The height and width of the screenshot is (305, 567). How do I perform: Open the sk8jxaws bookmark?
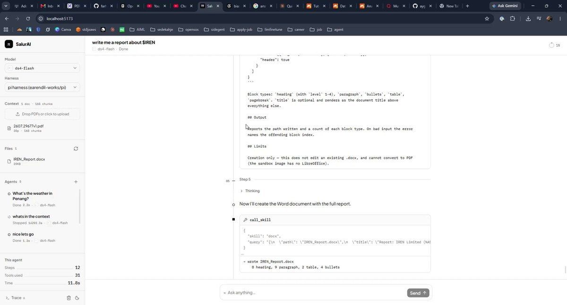[x=86, y=29]
